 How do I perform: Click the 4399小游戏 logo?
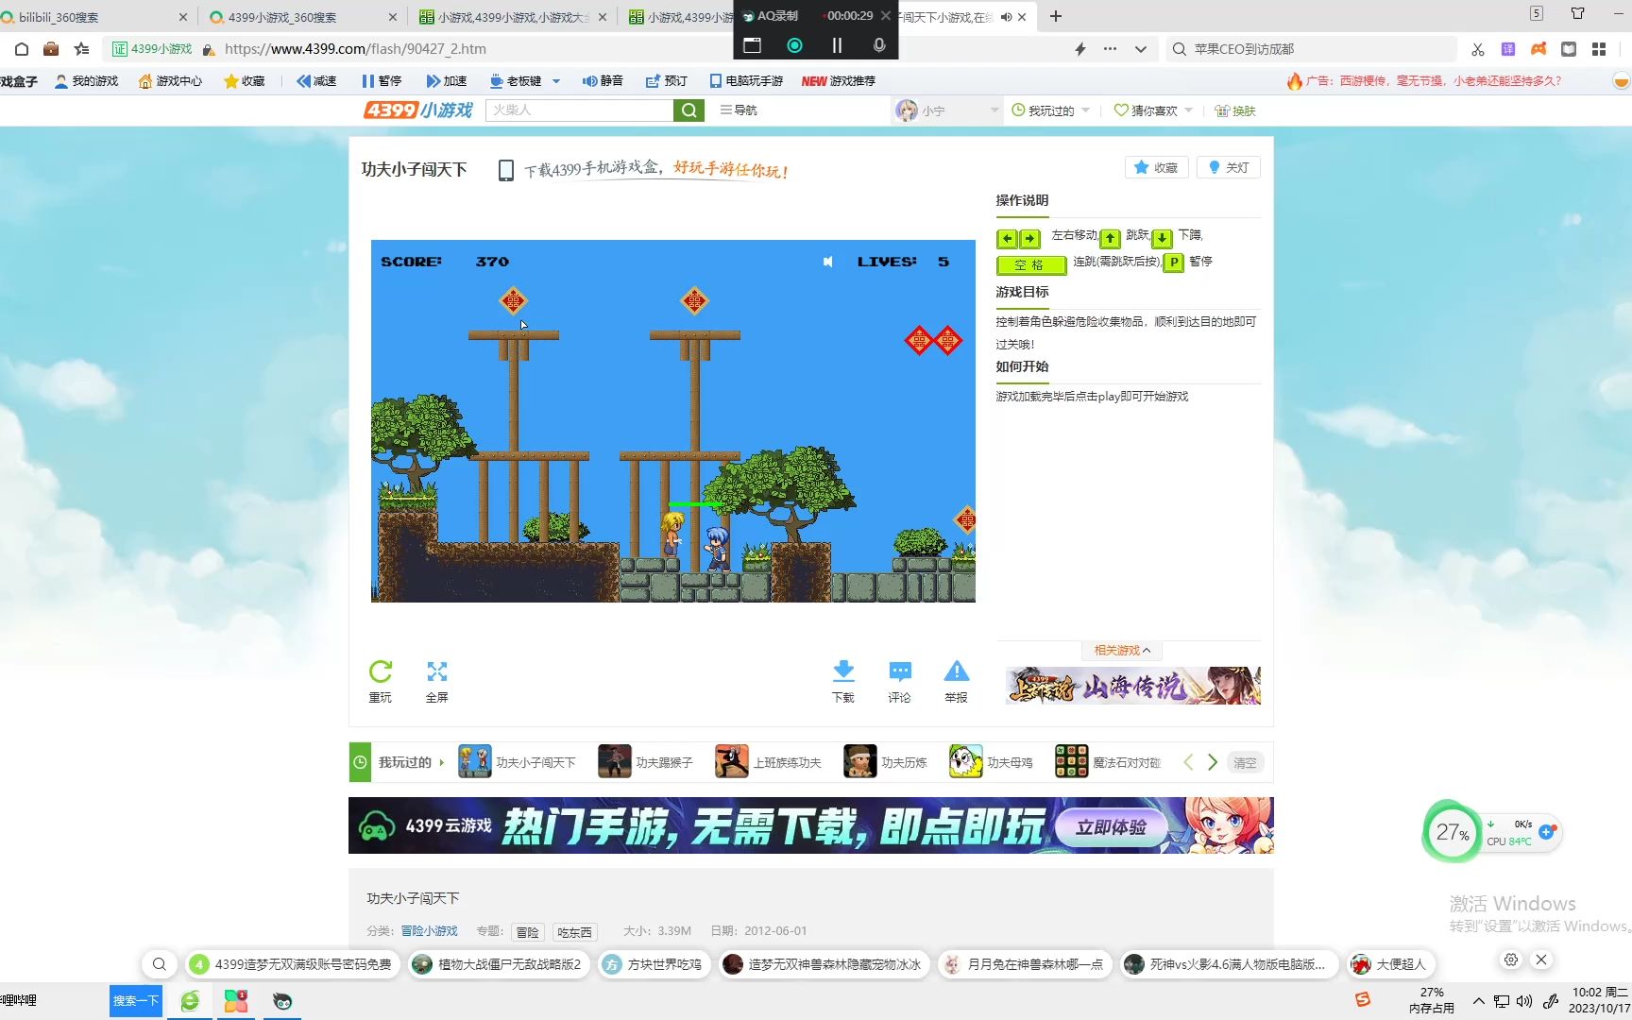[418, 110]
